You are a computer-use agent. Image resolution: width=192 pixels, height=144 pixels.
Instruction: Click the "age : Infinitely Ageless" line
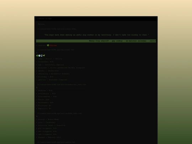pos(50,65)
